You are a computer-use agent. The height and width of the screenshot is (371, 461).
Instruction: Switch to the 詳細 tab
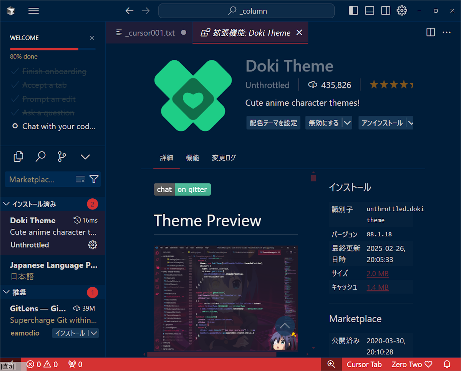pyautogui.click(x=166, y=158)
